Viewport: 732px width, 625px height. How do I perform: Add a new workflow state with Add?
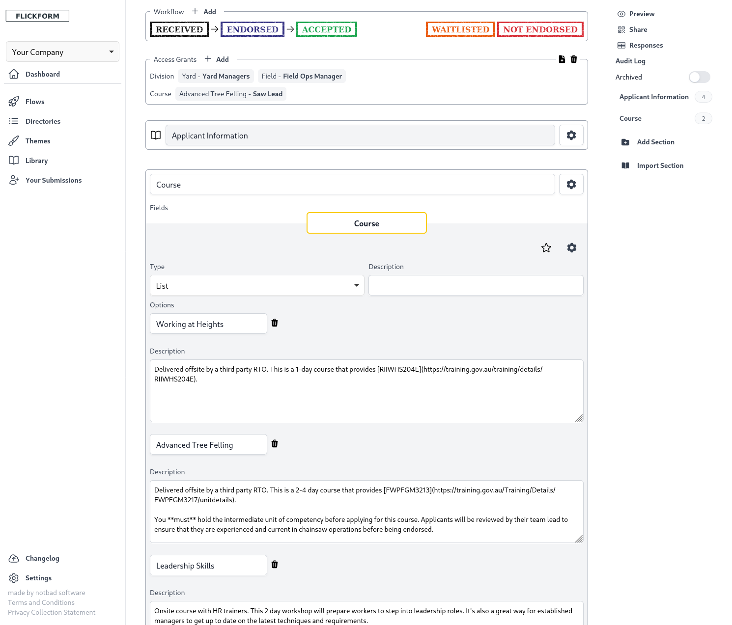(204, 11)
